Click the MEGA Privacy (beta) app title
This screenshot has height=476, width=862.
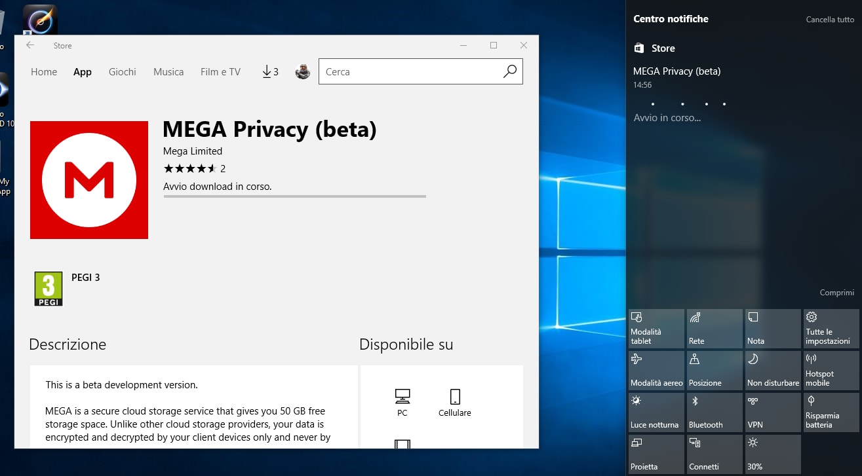[269, 130]
